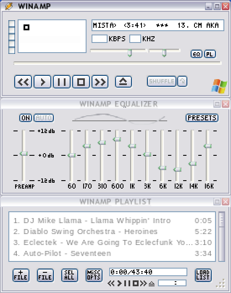
Task: Click the playlist mini Stop button
Action: click(136, 283)
